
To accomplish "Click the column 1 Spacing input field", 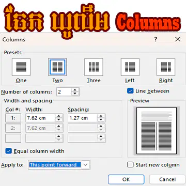I will (83, 118).
